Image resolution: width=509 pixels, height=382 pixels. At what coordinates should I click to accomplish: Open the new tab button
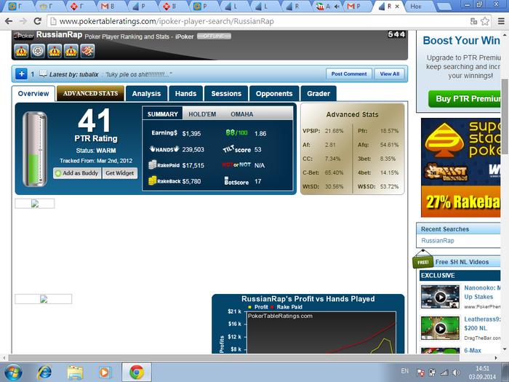point(444,6)
